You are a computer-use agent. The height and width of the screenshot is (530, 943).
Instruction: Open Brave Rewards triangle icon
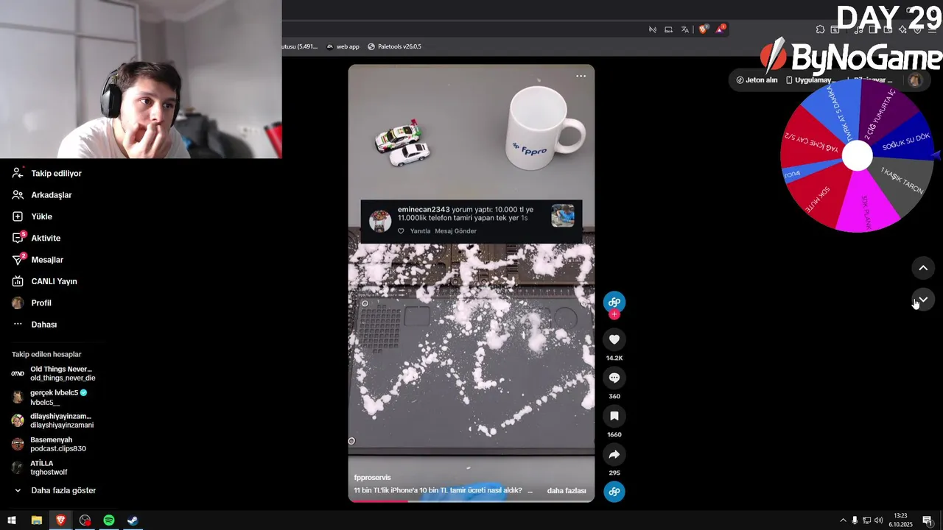(x=720, y=29)
